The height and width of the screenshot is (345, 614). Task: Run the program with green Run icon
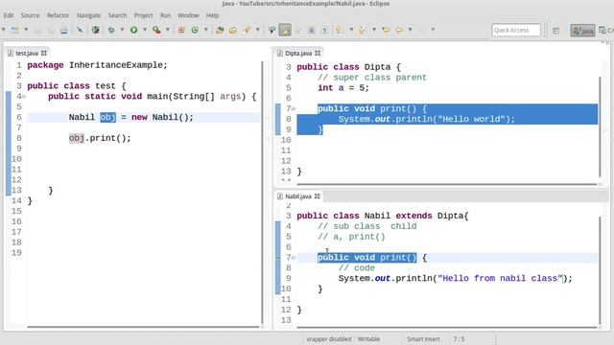tap(134, 30)
